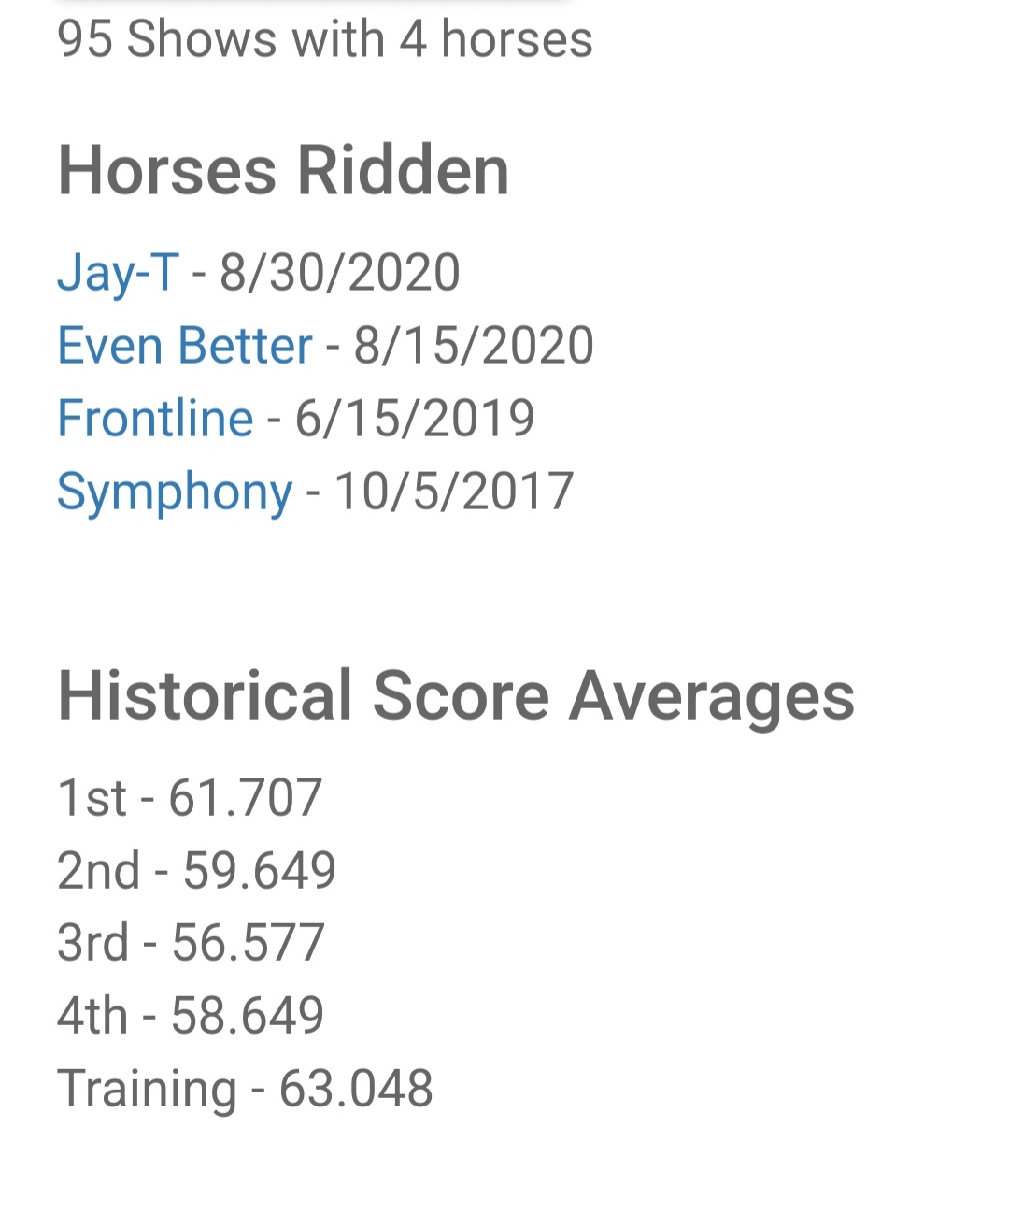Click the 1st level label

[x=92, y=798]
